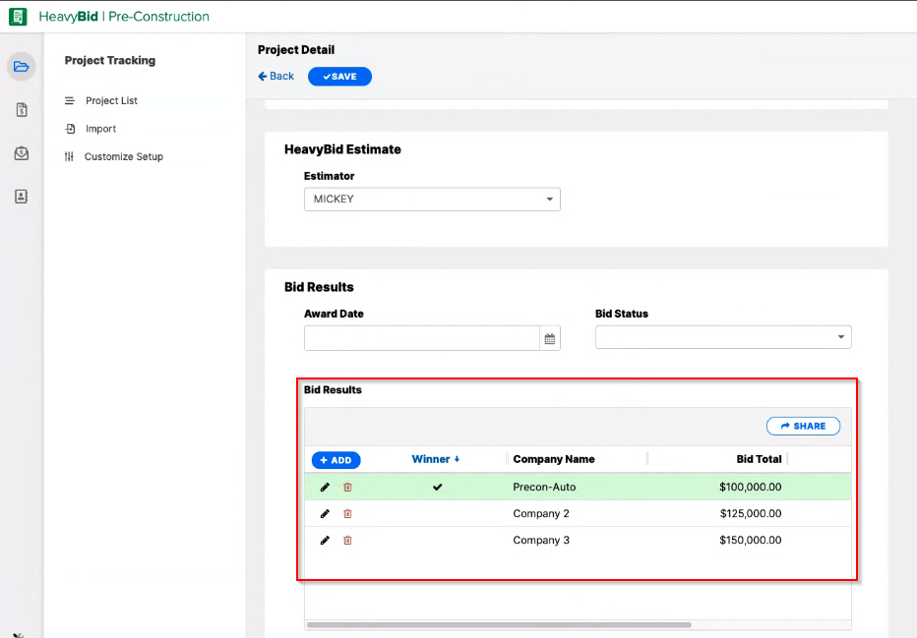Delete the Company 3 bid row
This screenshot has width=917, height=638.
347,540
